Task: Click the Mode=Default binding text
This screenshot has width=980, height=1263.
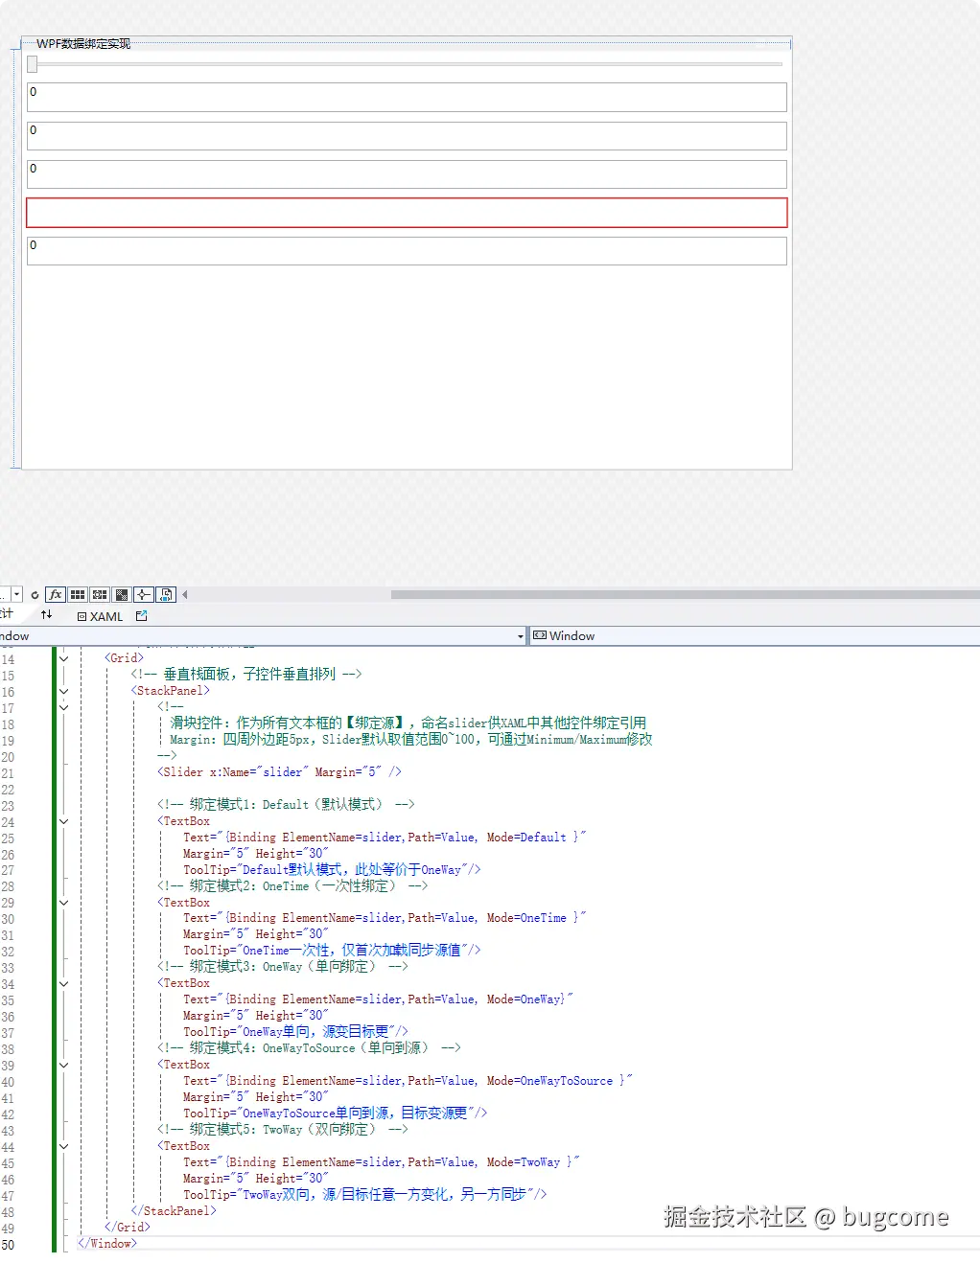Action: (x=526, y=838)
